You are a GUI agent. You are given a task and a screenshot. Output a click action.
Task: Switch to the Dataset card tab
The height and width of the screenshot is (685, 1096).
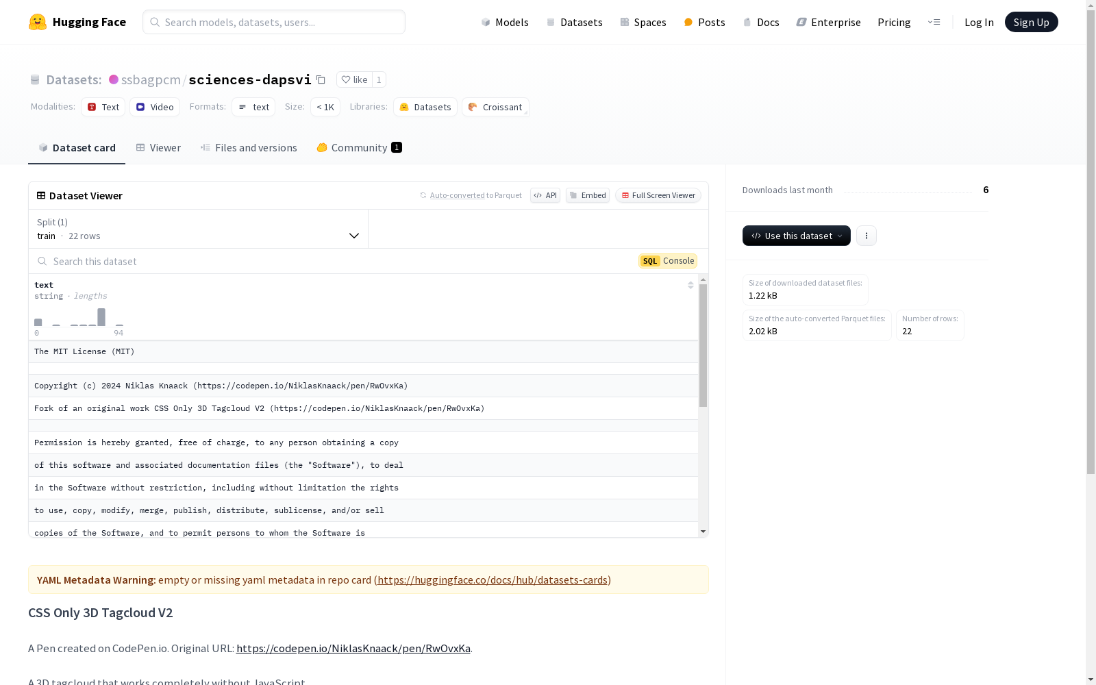coord(77,147)
